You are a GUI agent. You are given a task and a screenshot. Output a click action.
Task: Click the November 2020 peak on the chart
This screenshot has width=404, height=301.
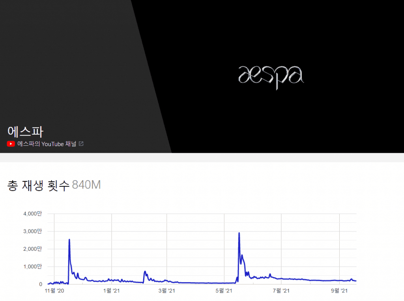(x=69, y=240)
